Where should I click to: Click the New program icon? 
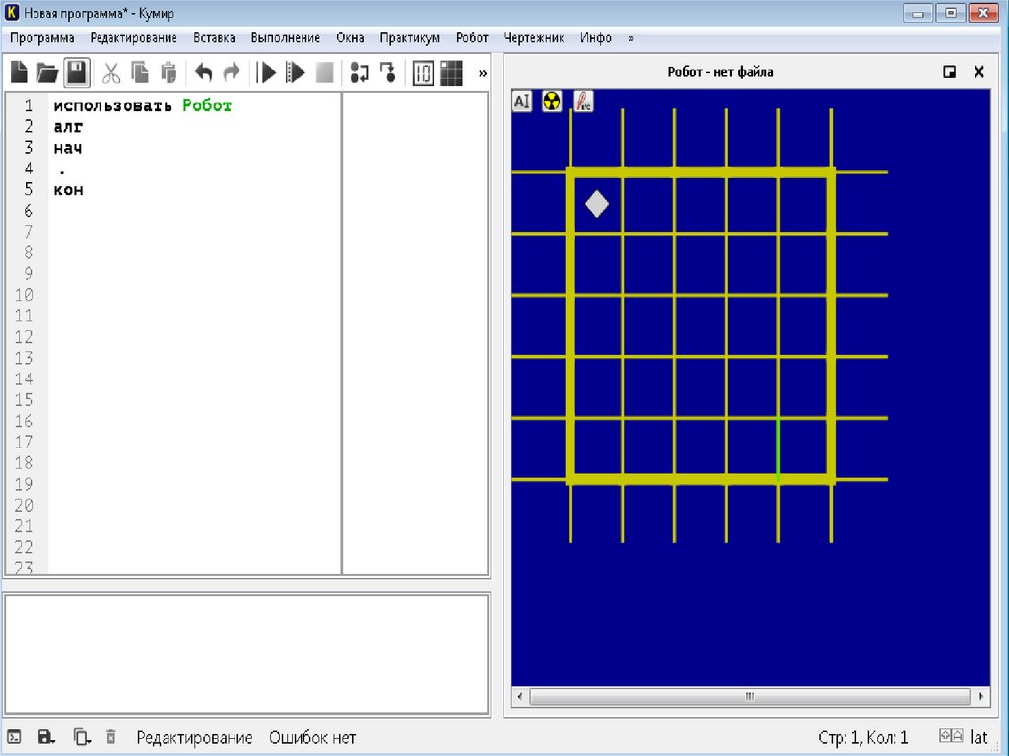(x=19, y=72)
